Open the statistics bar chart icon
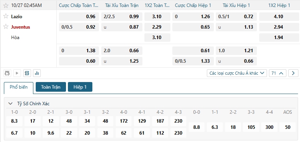 pyautogui.click(x=37, y=73)
